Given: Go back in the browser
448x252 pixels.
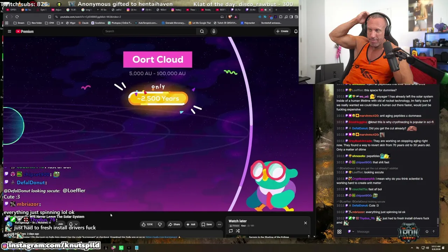Looking at the screenshot, I should pos(6,17).
